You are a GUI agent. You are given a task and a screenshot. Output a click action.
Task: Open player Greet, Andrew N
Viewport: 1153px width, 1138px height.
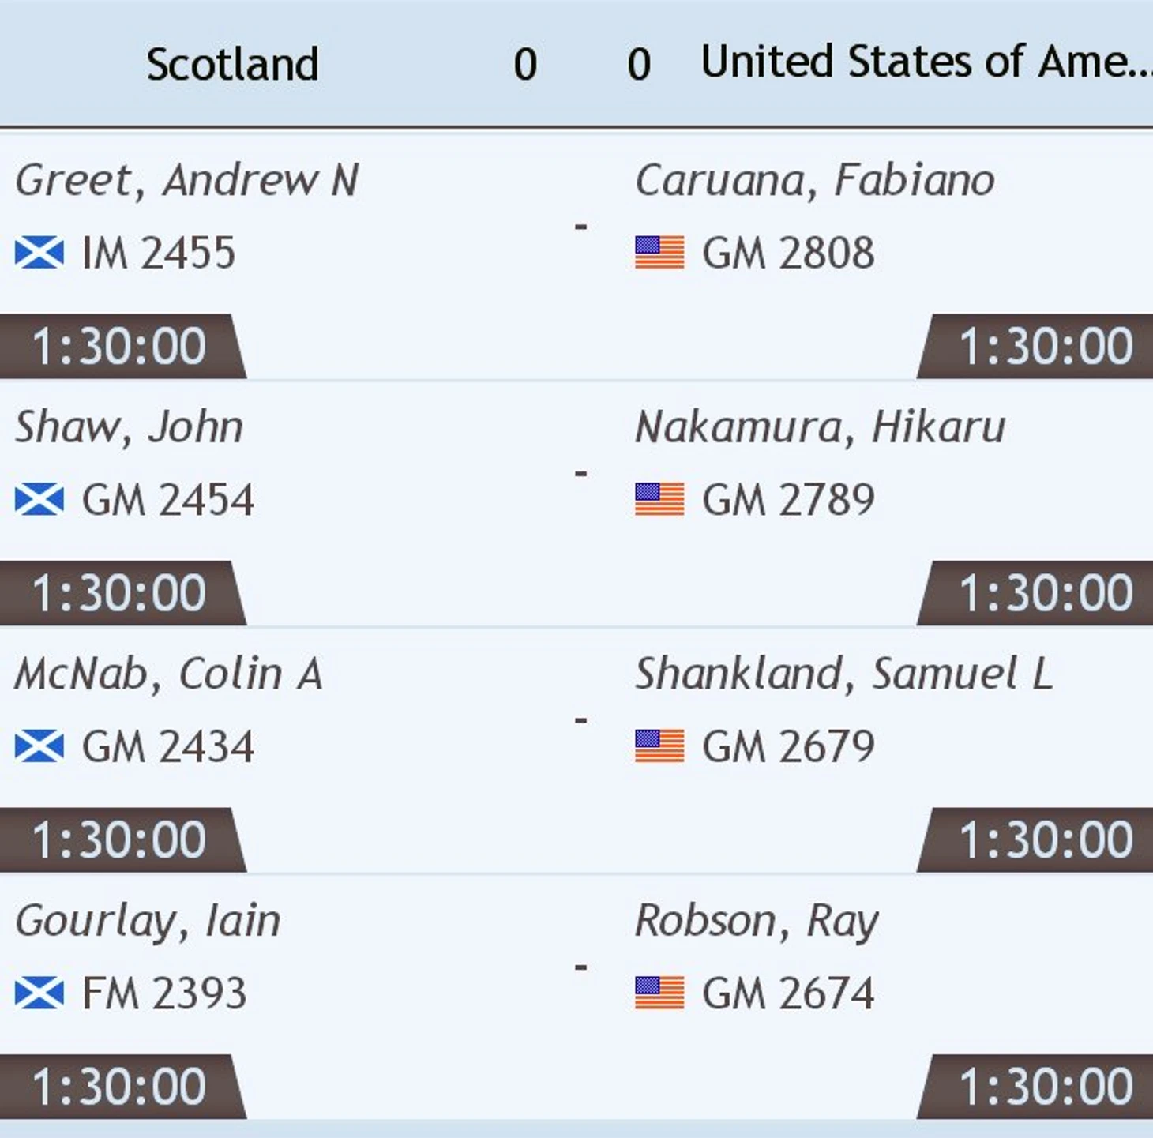point(187,180)
